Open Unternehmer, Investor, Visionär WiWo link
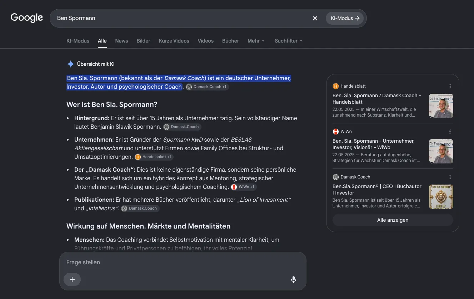This screenshot has width=474, height=299. (374, 144)
